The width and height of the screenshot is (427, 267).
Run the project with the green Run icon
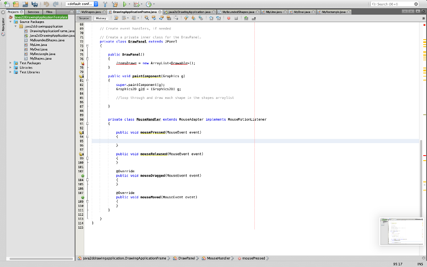[x=124, y=4]
